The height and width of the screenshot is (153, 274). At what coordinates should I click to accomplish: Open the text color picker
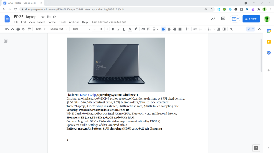coord(130,29)
